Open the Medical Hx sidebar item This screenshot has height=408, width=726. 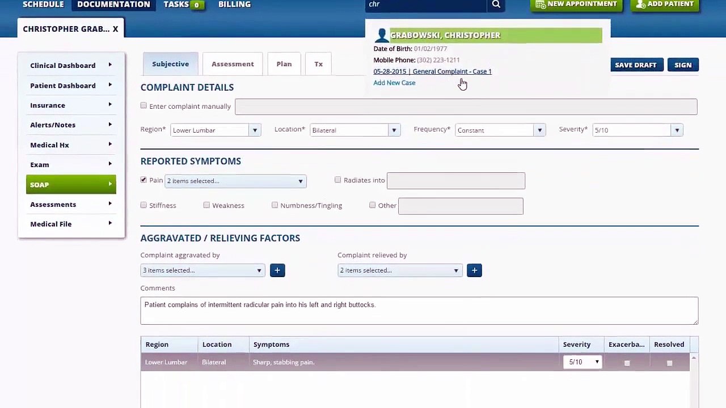(71, 145)
